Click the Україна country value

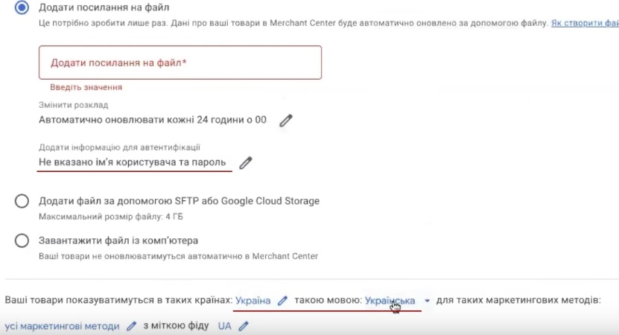[x=253, y=301]
